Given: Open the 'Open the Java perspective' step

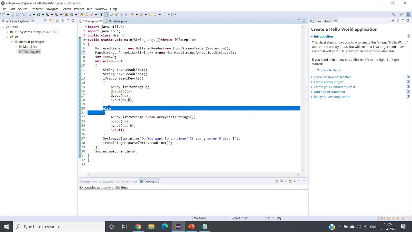Looking at the screenshot, I should (x=332, y=77).
